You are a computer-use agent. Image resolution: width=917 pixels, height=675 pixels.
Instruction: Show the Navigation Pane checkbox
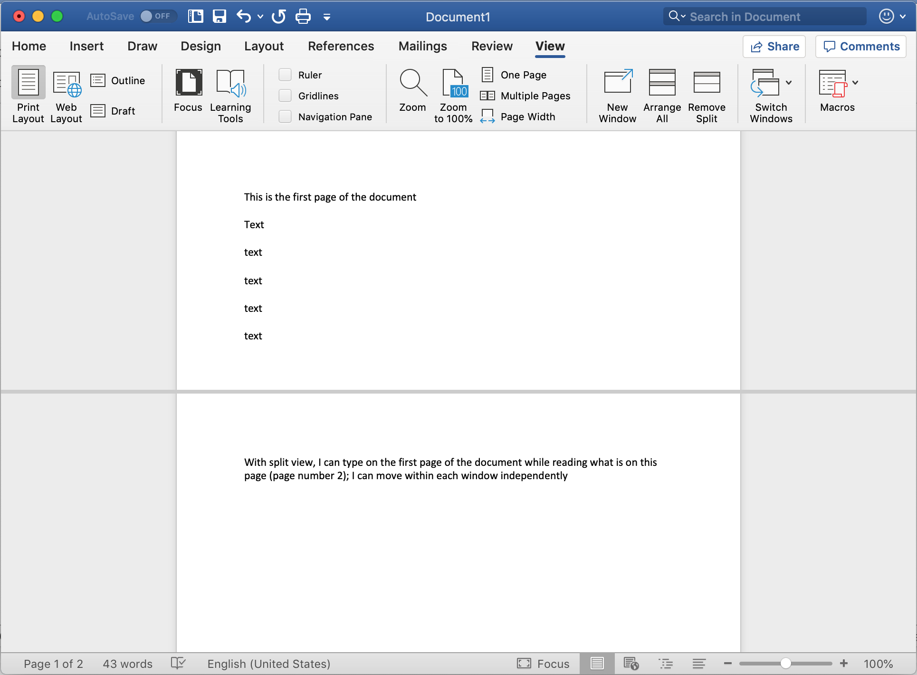[x=285, y=117]
